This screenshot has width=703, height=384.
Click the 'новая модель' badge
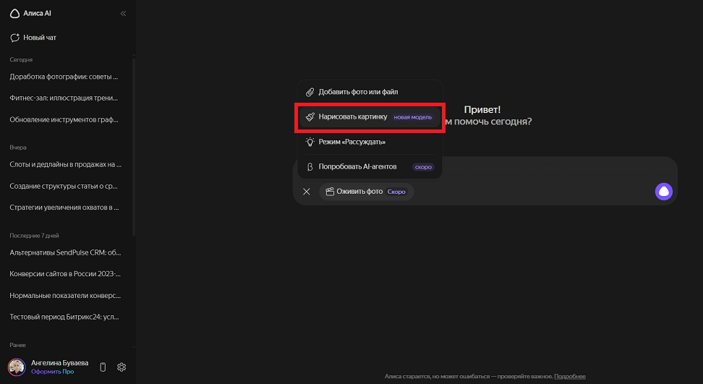coord(412,117)
